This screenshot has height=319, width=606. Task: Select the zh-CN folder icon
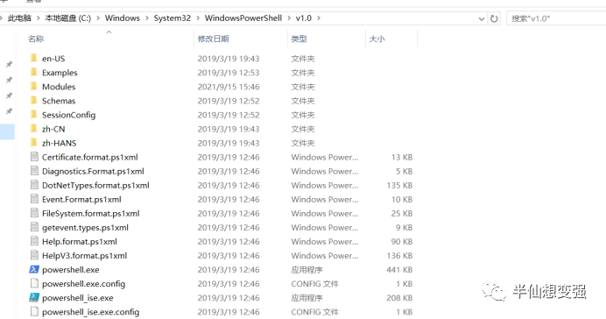coord(34,129)
